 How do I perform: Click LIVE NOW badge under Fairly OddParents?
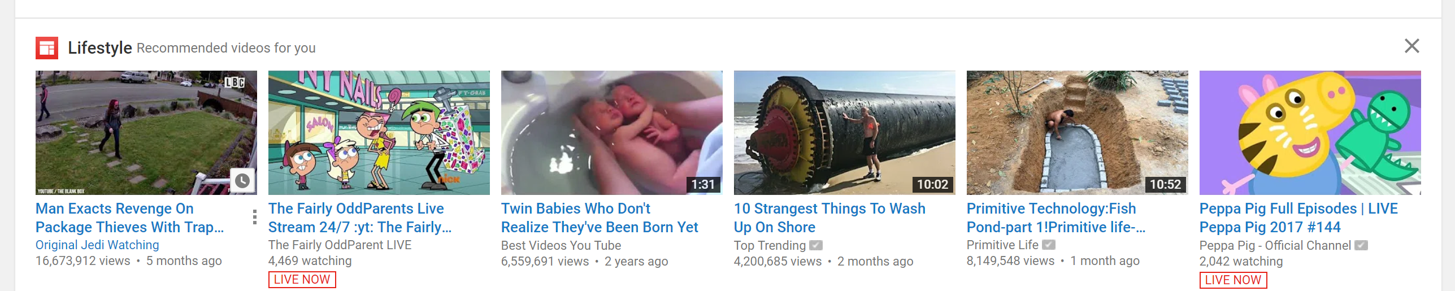click(302, 280)
